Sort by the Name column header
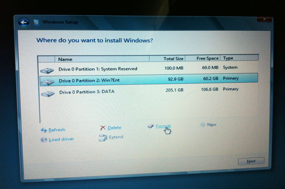This screenshot has height=189, width=285. pyautogui.click(x=102, y=59)
